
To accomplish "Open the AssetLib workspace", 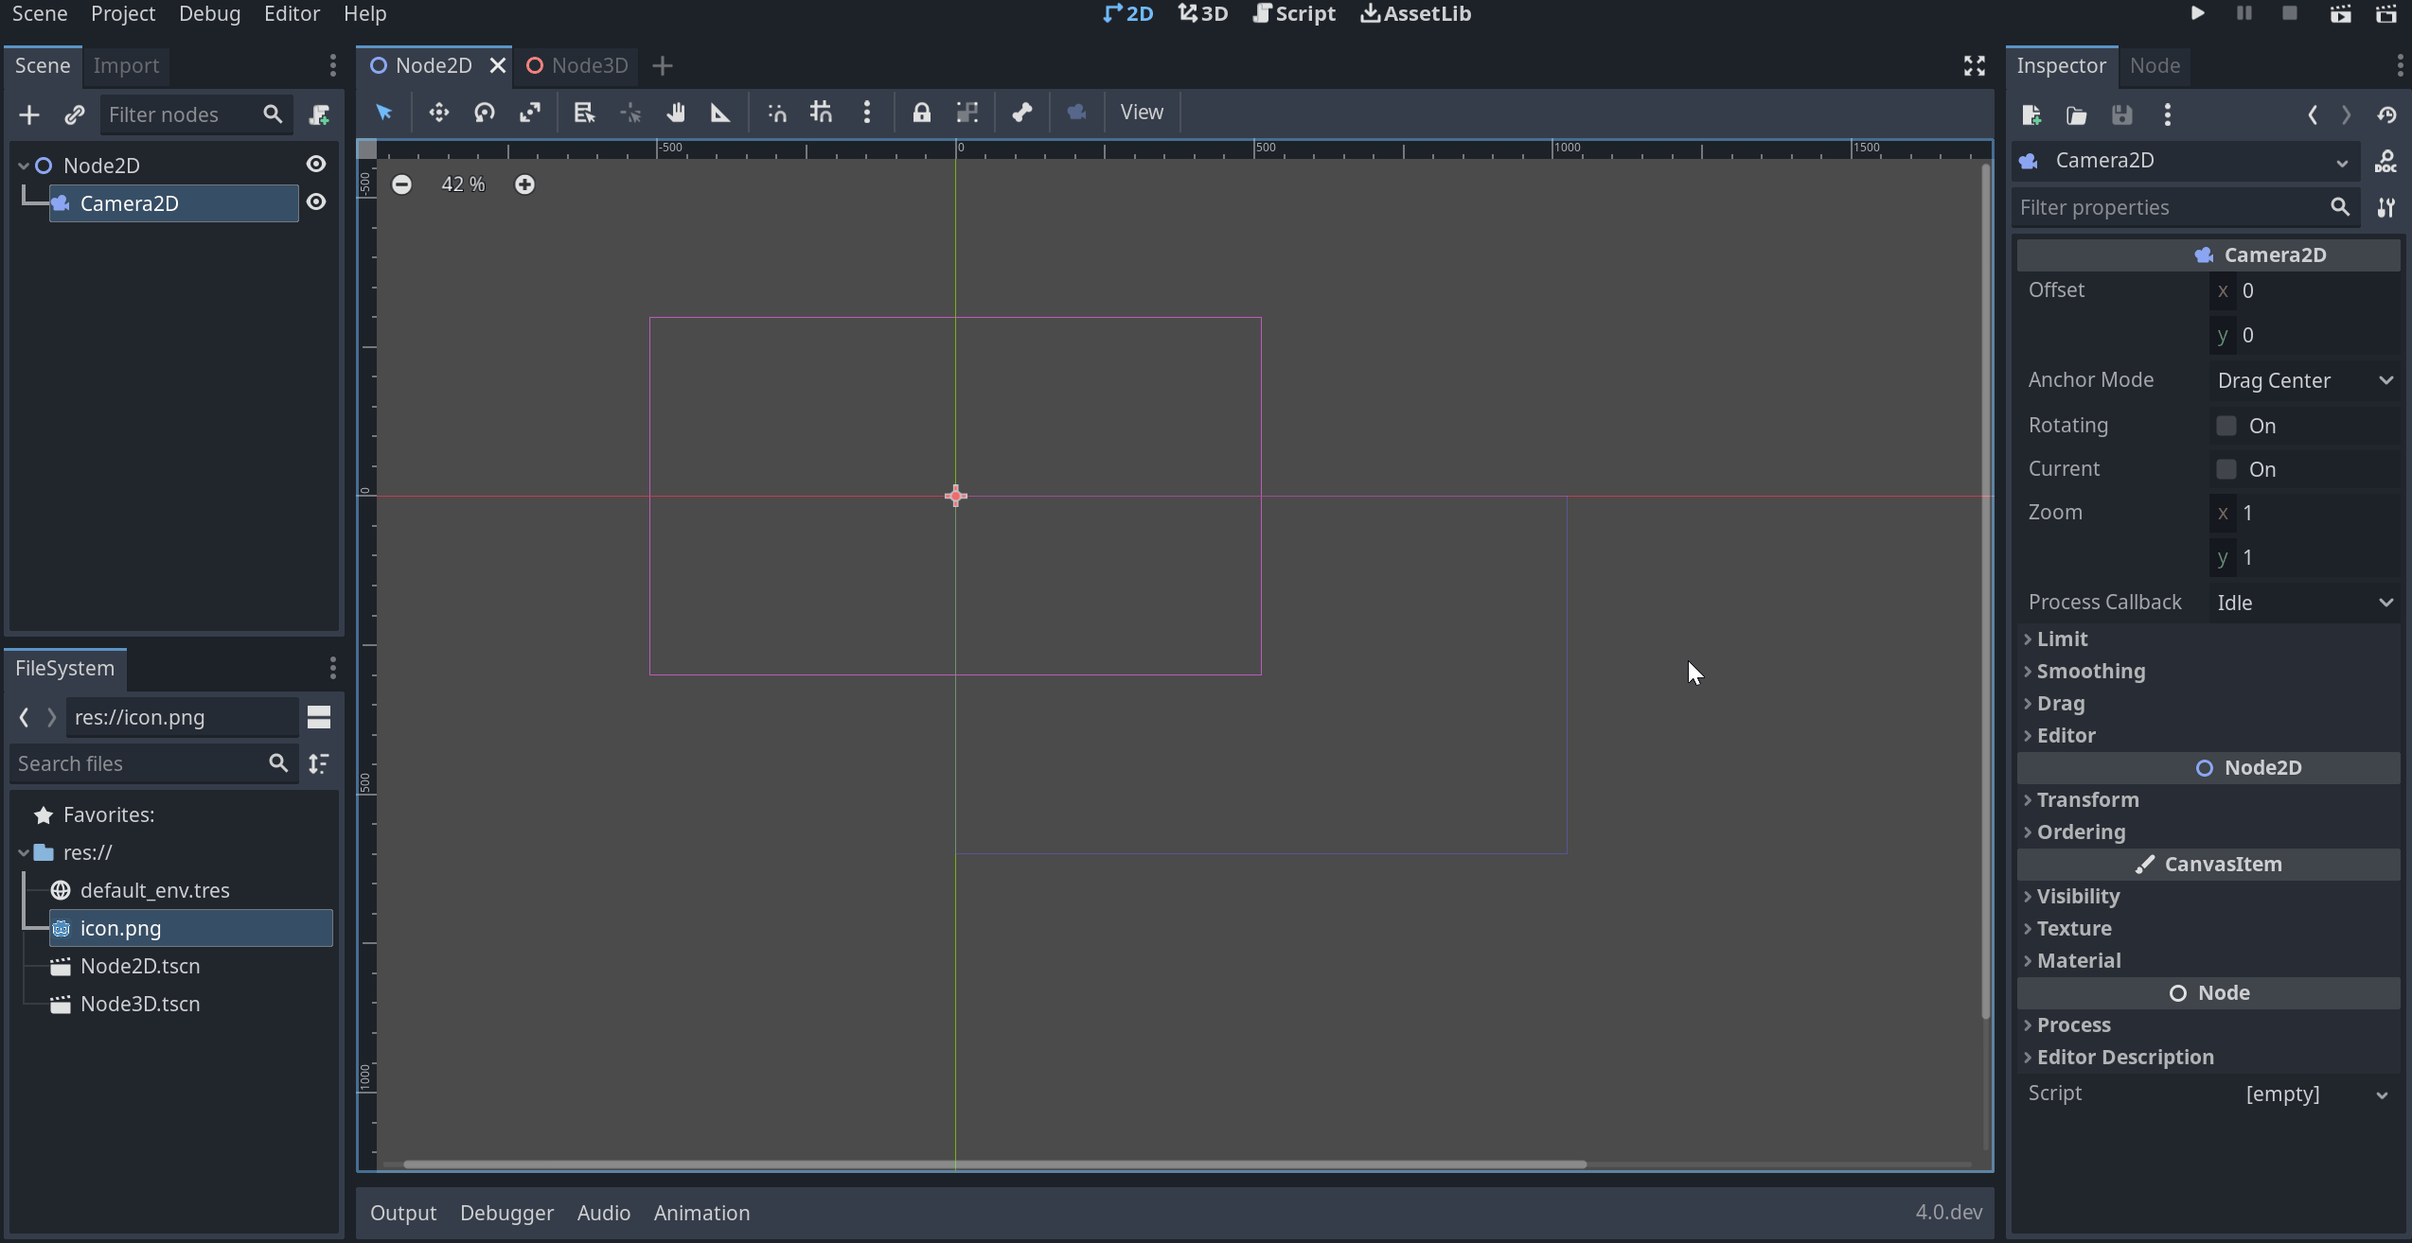I will 1414,14.
